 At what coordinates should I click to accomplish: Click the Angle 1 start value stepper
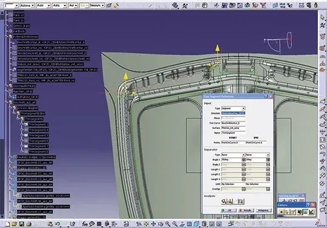click(243, 160)
